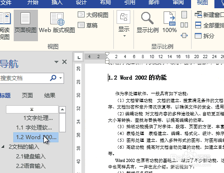The width and height of the screenshot is (224, 173).
Task: Click the line starting (4) 表格处理
Action: pos(170,134)
